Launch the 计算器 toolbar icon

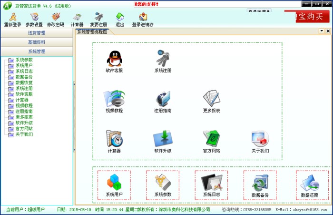click(77, 20)
